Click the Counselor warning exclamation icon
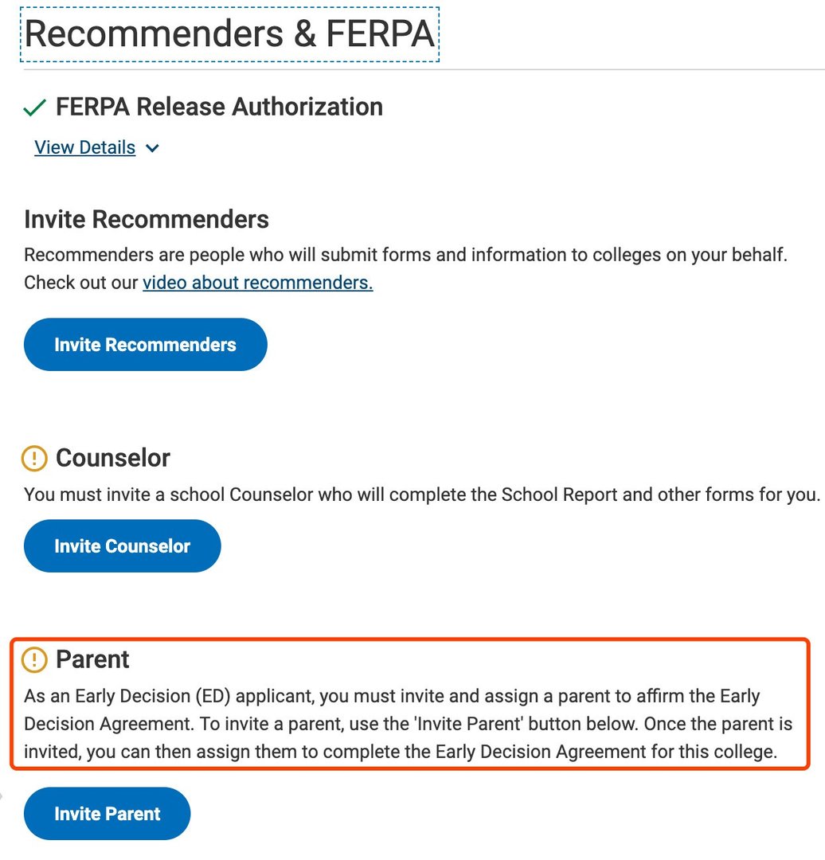Screen dimensions: 825x860 coord(35,458)
